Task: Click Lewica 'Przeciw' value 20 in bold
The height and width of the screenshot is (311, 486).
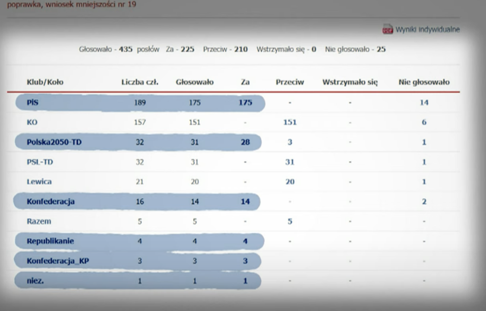Action: tap(290, 182)
